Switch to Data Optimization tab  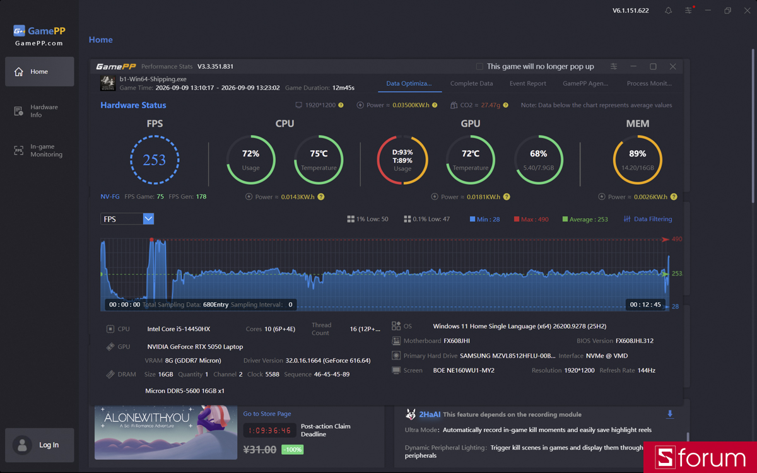(x=409, y=83)
